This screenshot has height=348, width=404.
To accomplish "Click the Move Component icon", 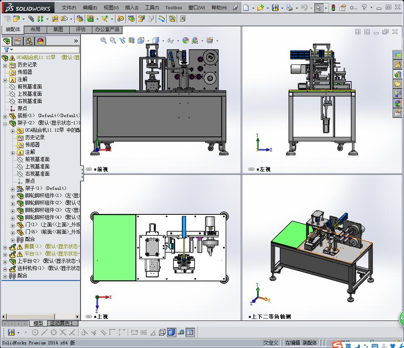I will click(x=64, y=19).
